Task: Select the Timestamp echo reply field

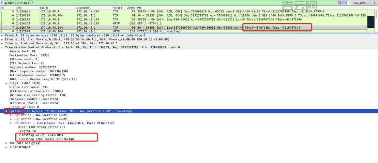Action: [46, 139]
